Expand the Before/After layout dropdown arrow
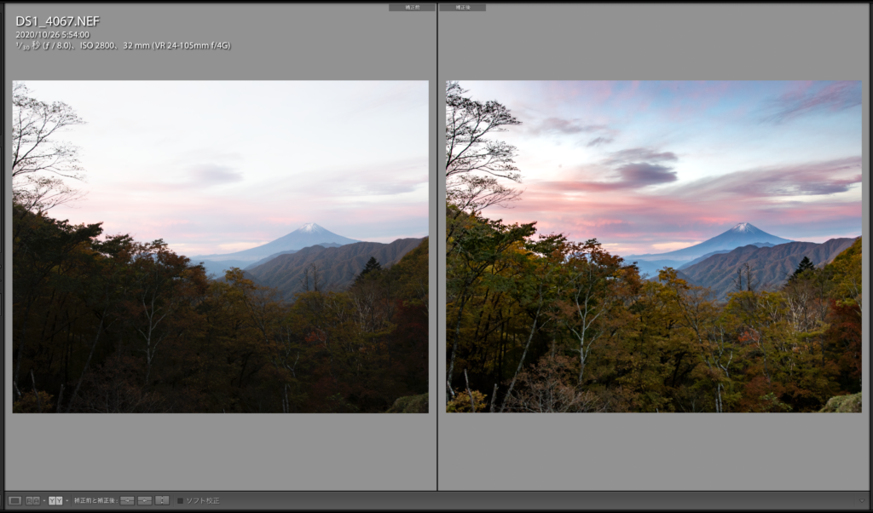This screenshot has height=513, width=873. point(66,500)
